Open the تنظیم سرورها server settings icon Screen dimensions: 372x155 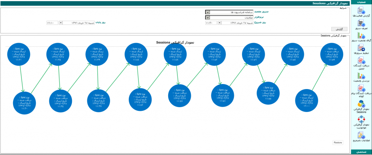[362, 49]
